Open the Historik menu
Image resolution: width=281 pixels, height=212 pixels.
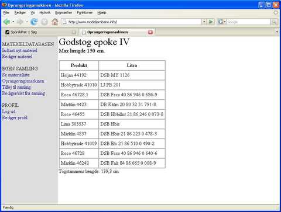point(45,13)
